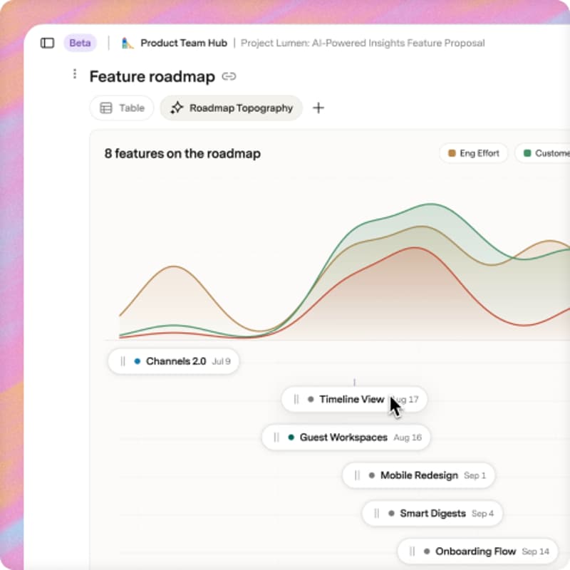570x570 pixels.
Task: Toggle the sidebar panel icon
Action: click(x=47, y=43)
